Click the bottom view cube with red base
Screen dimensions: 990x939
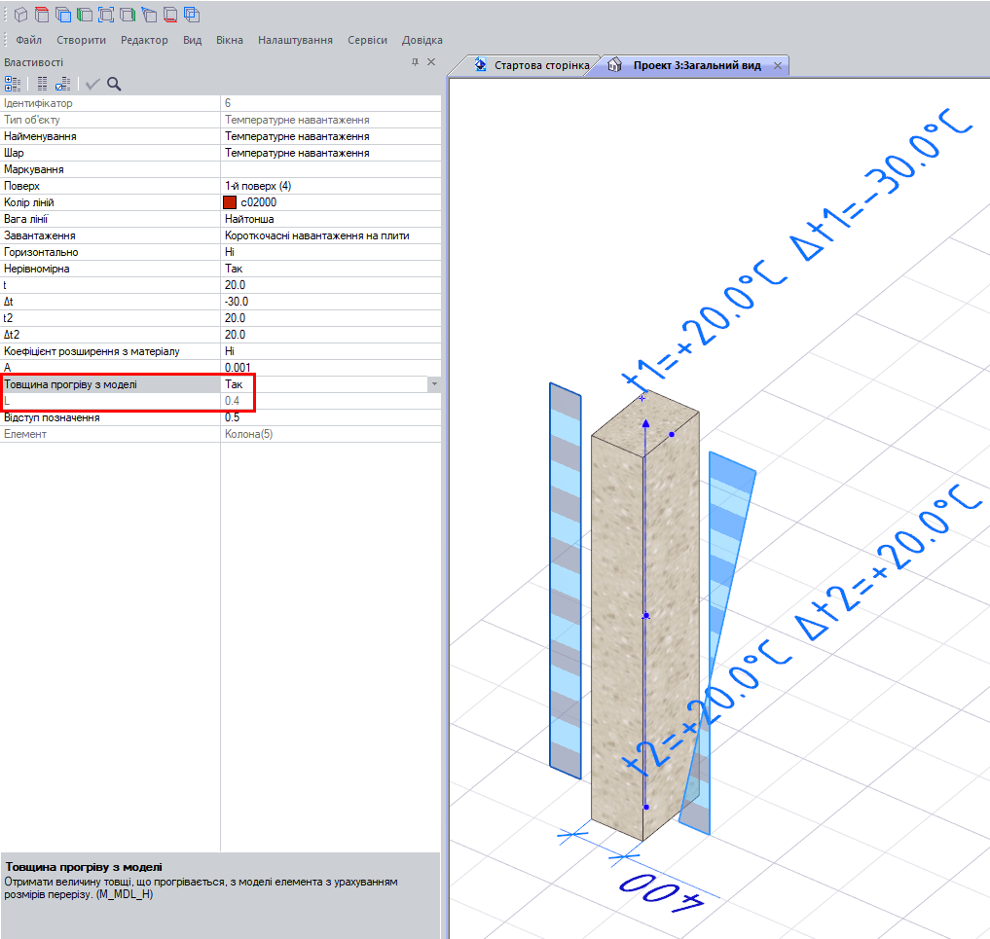(x=170, y=15)
